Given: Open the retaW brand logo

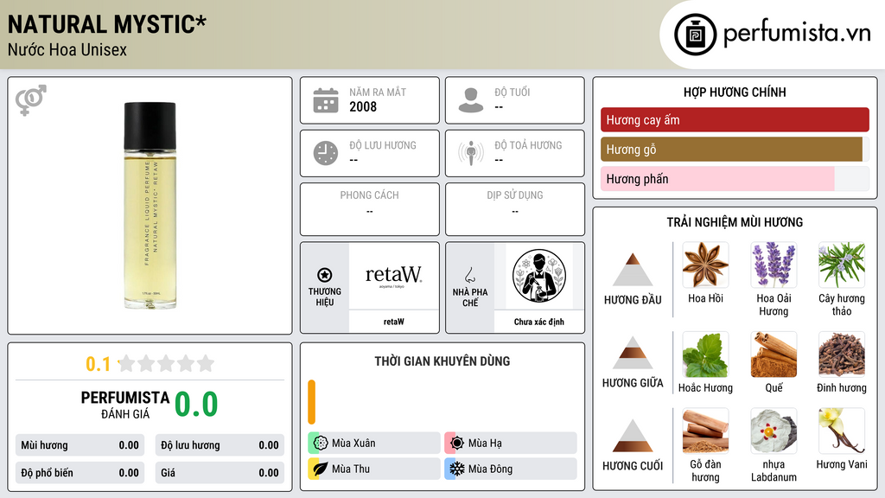Looking at the screenshot, I should pyautogui.click(x=393, y=276).
